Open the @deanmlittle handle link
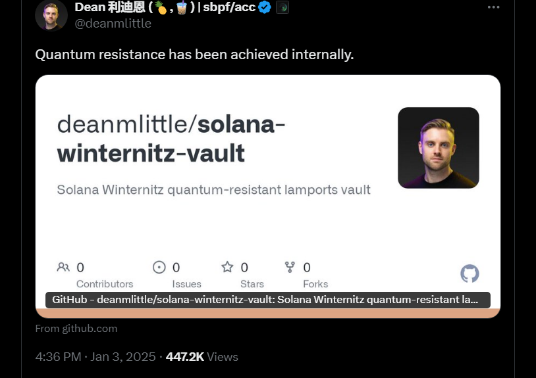 (x=113, y=24)
